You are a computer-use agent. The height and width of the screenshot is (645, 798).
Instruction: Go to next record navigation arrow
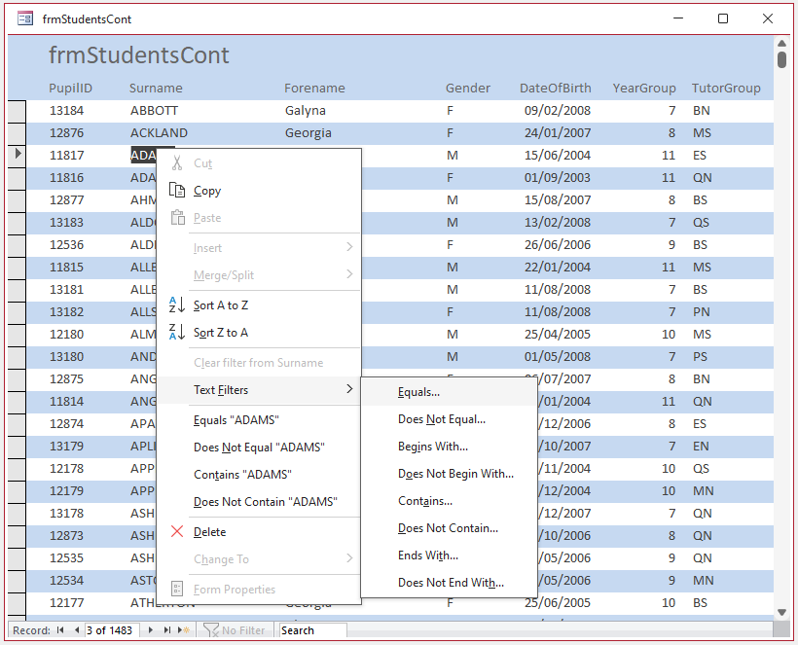[150, 630]
